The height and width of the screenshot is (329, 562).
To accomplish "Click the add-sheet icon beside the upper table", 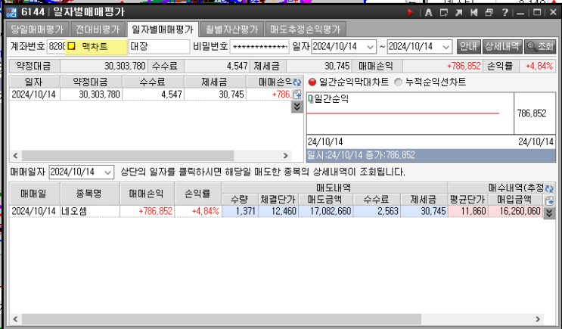I will tap(297, 95).
